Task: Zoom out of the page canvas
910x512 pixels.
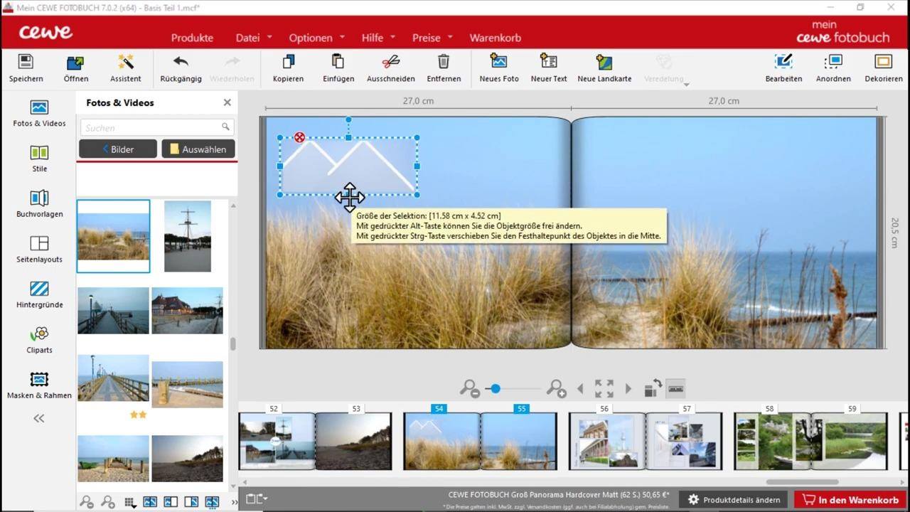Action: point(469,388)
